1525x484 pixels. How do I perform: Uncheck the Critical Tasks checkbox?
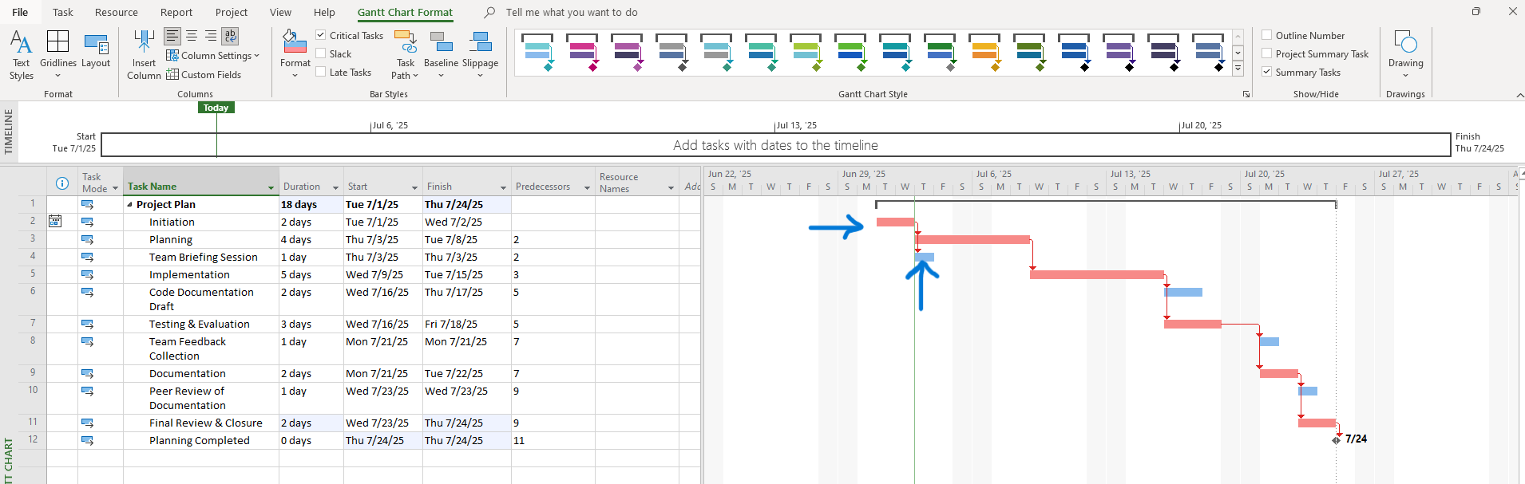tap(321, 35)
